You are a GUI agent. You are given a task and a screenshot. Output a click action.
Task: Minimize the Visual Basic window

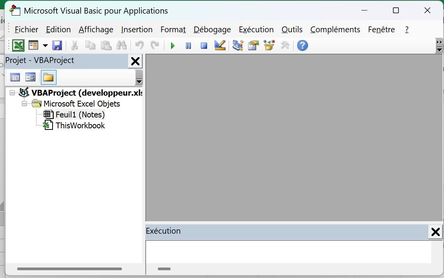[x=365, y=10]
